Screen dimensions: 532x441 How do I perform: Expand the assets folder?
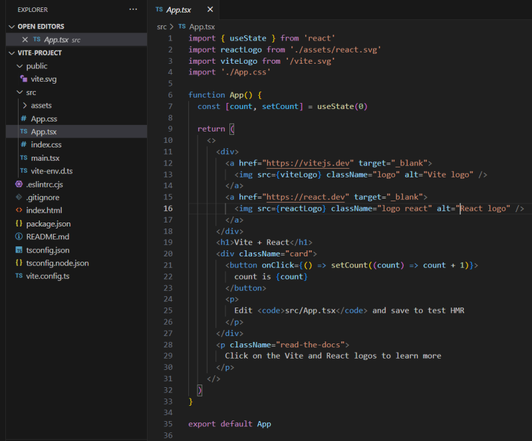coord(25,106)
